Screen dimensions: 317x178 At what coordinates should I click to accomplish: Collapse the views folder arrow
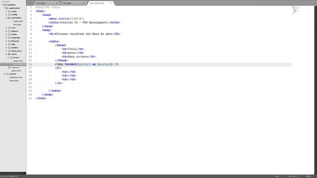click(x=6, y=54)
